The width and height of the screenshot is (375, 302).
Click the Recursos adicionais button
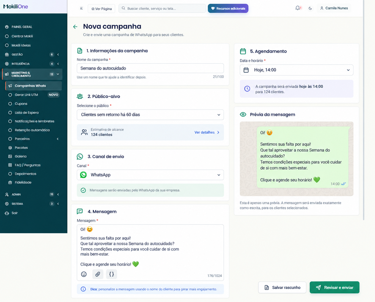(228, 9)
